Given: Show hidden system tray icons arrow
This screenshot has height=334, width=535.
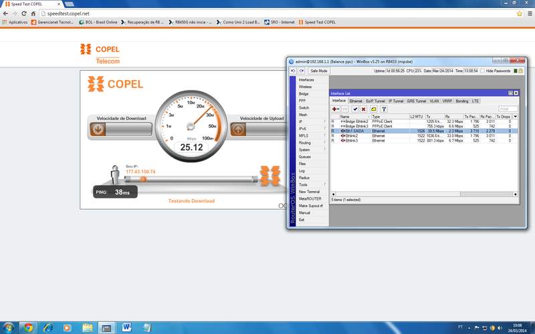Looking at the screenshot, I should tap(469, 328).
